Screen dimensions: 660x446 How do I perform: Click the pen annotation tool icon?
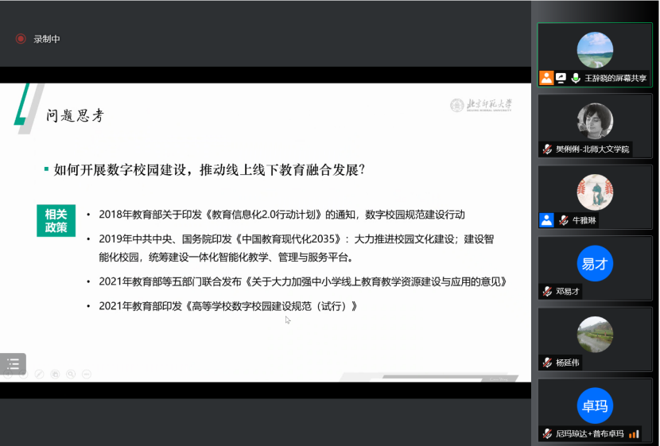pos(39,374)
